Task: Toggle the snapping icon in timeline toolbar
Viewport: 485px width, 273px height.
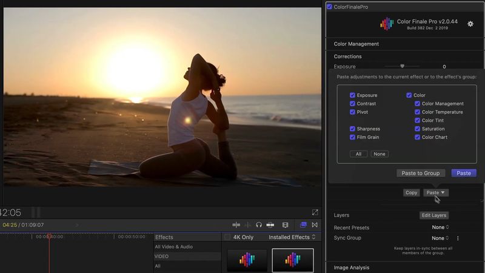Action: [x=270, y=224]
